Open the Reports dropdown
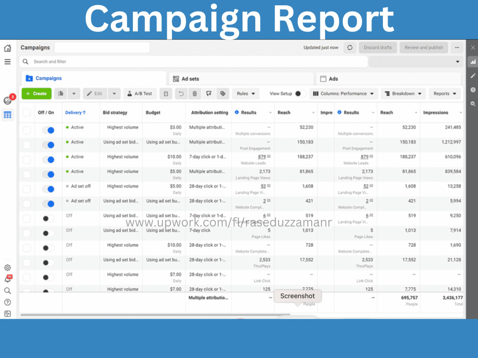The image size is (478, 358). pos(445,94)
